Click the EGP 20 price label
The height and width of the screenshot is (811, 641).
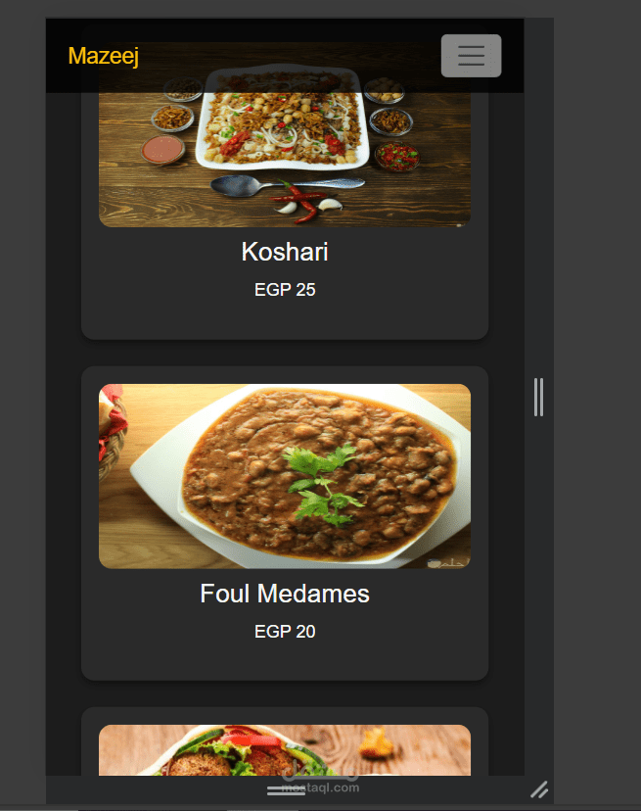click(x=285, y=632)
